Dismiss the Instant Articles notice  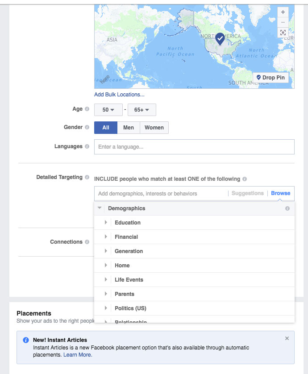[287, 338]
